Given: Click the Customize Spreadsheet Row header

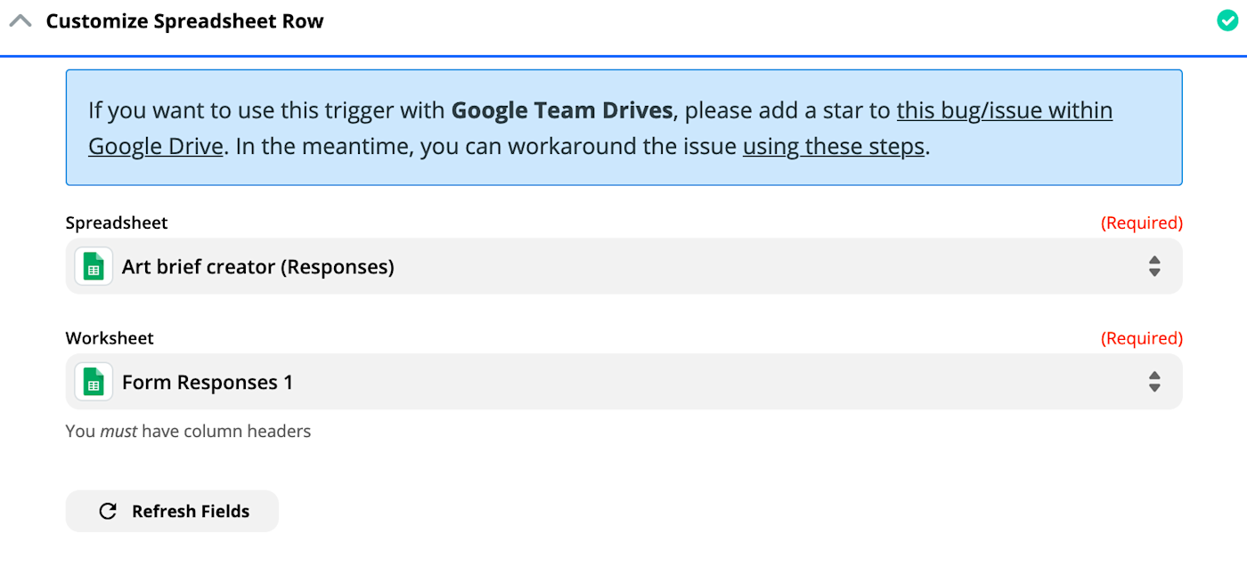Looking at the screenshot, I should [x=185, y=20].
